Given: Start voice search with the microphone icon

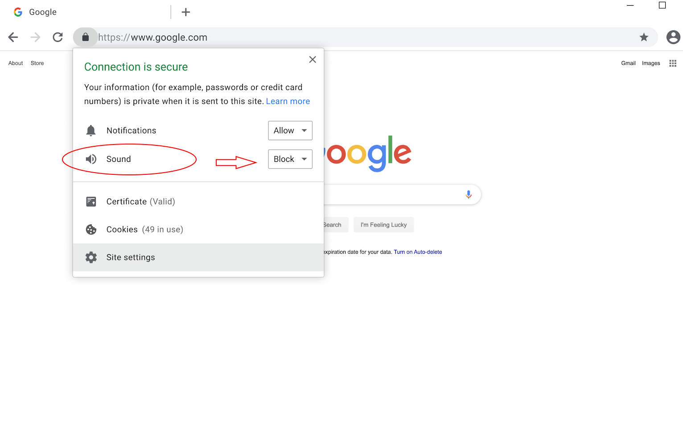Looking at the screenshot, I should (469, 194).
